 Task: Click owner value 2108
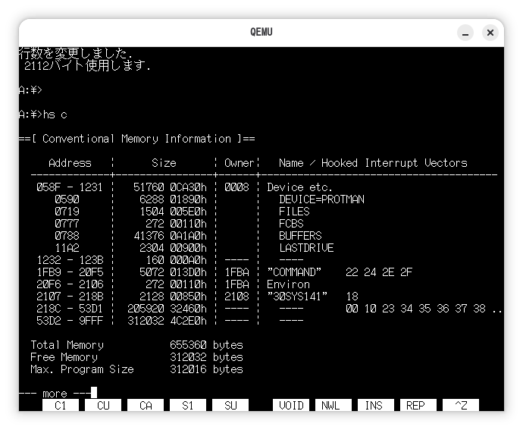click(236, 296)
